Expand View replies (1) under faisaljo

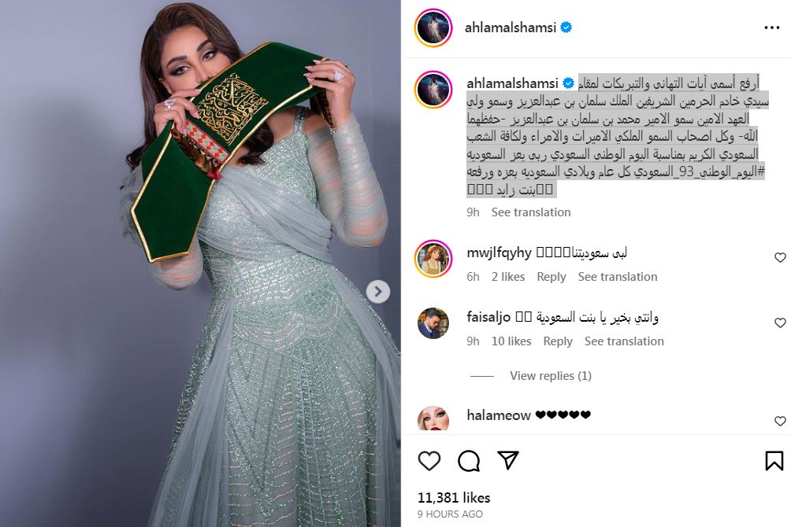pyautogui.click(x=551, y=376)
